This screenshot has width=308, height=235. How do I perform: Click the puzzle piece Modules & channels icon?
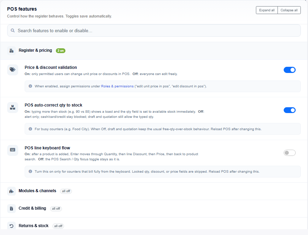click(x=11, y=191)
